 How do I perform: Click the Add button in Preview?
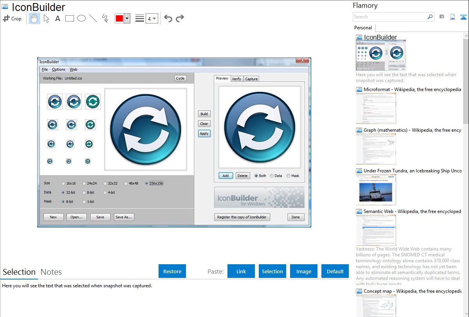click(x=225, y=176)
